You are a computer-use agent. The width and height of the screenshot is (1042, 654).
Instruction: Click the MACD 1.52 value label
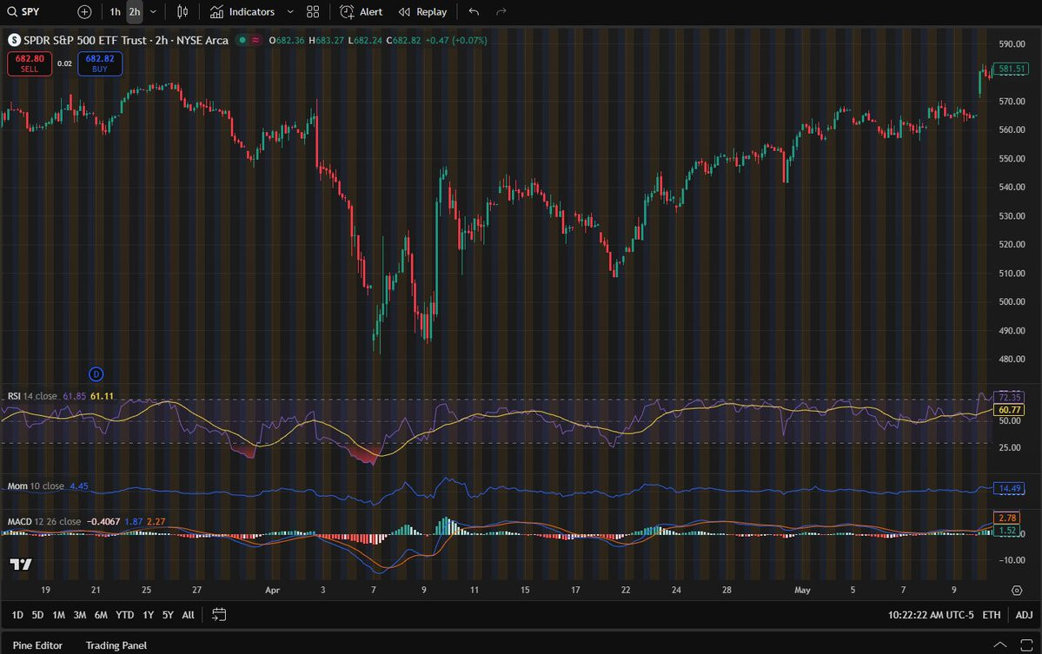point(1007,531)
